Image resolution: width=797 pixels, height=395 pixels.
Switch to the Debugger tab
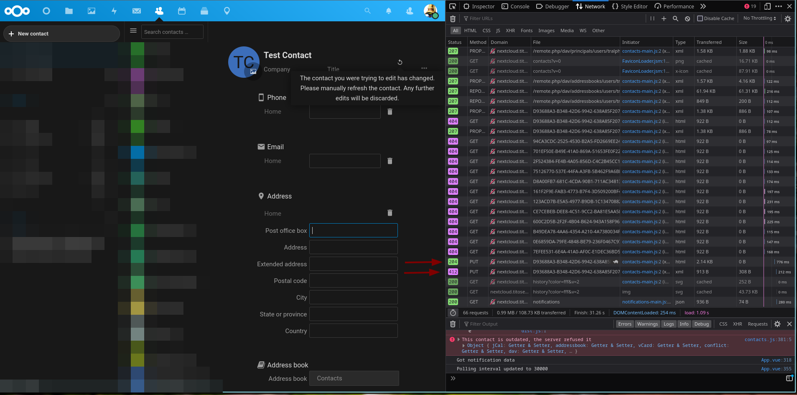pos(553,6)
